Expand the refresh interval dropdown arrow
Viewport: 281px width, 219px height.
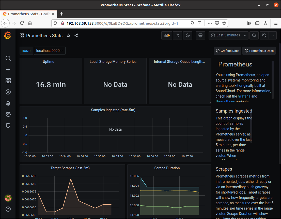[273, 35]
